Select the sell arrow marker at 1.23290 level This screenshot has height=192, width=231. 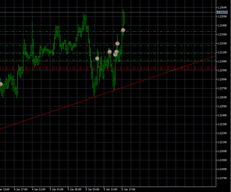[117, 44]
